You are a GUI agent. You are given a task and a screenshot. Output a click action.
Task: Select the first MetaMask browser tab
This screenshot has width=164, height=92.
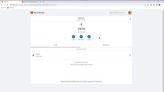11,2
